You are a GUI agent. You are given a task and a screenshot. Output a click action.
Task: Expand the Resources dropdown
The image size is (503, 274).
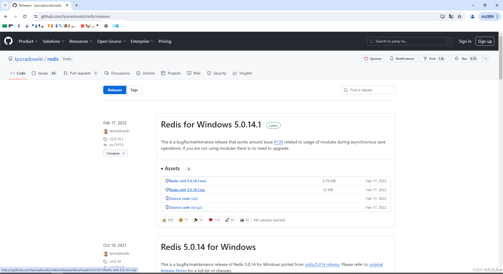[x=81, y=41]
